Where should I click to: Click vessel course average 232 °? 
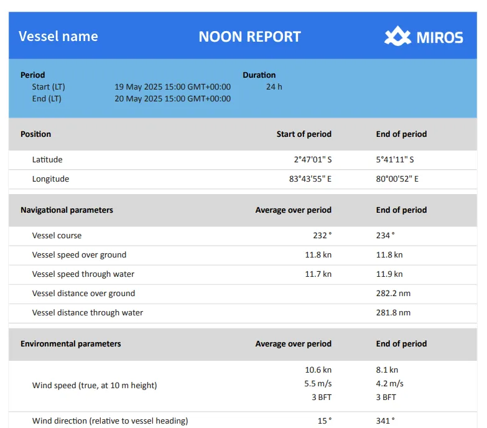pyautogui.click(x=322, y=235)
